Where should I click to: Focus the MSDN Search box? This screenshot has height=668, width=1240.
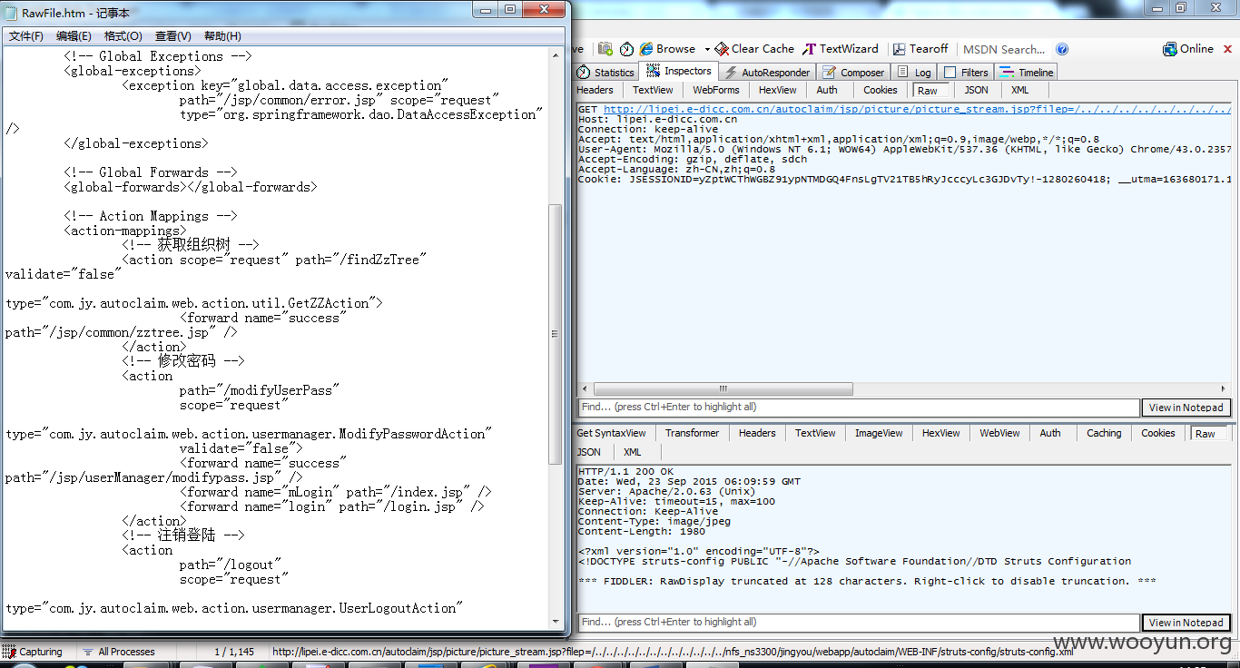1004,50
